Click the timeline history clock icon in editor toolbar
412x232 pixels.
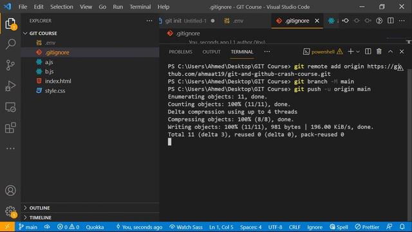379,21
